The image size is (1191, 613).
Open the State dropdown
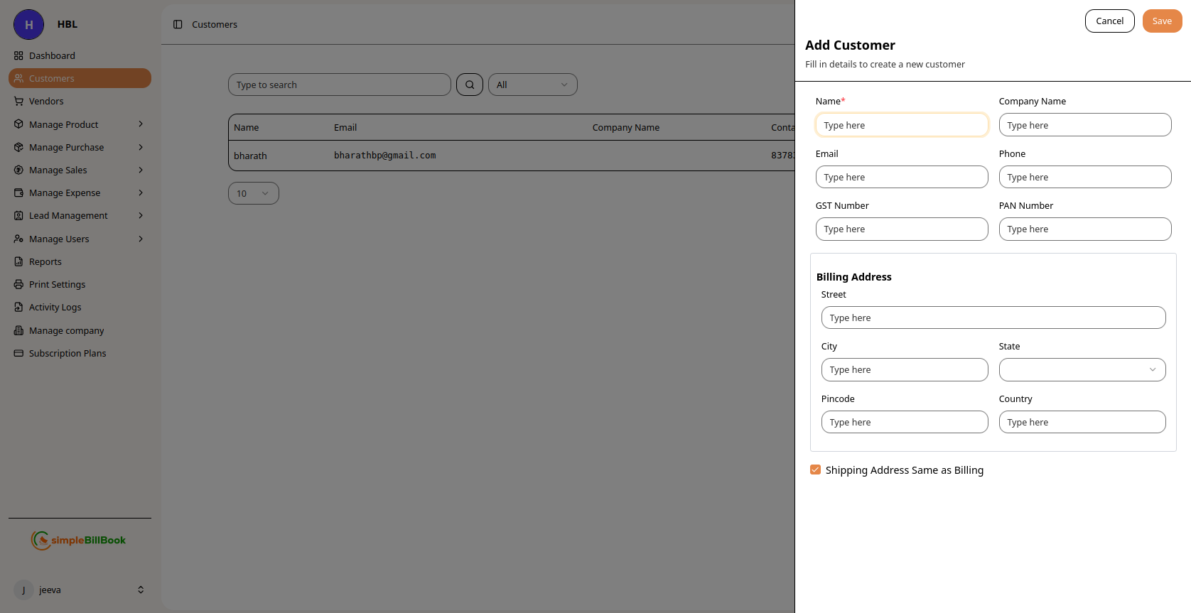(x=1082, y=369)
